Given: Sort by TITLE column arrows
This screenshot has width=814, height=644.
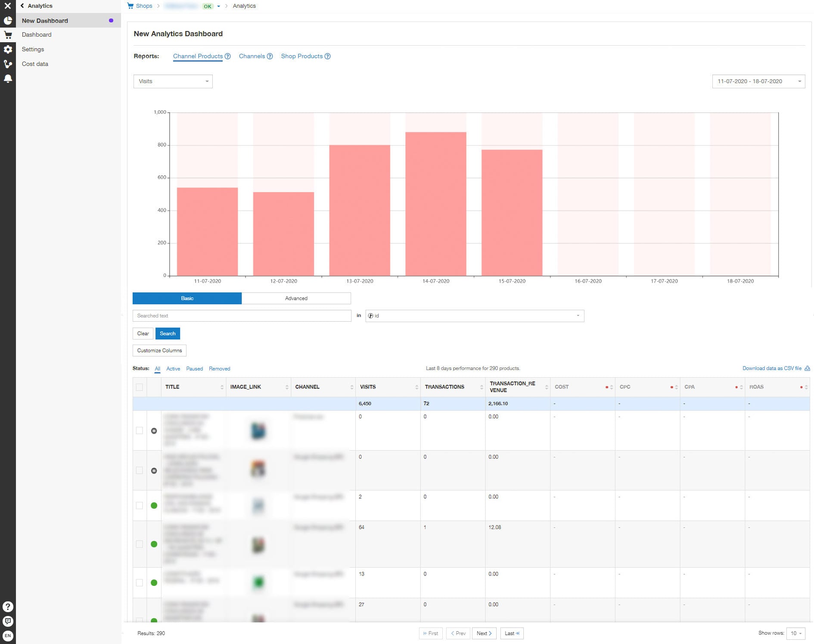Looking at the screenshot, I should tap(222, 387).
